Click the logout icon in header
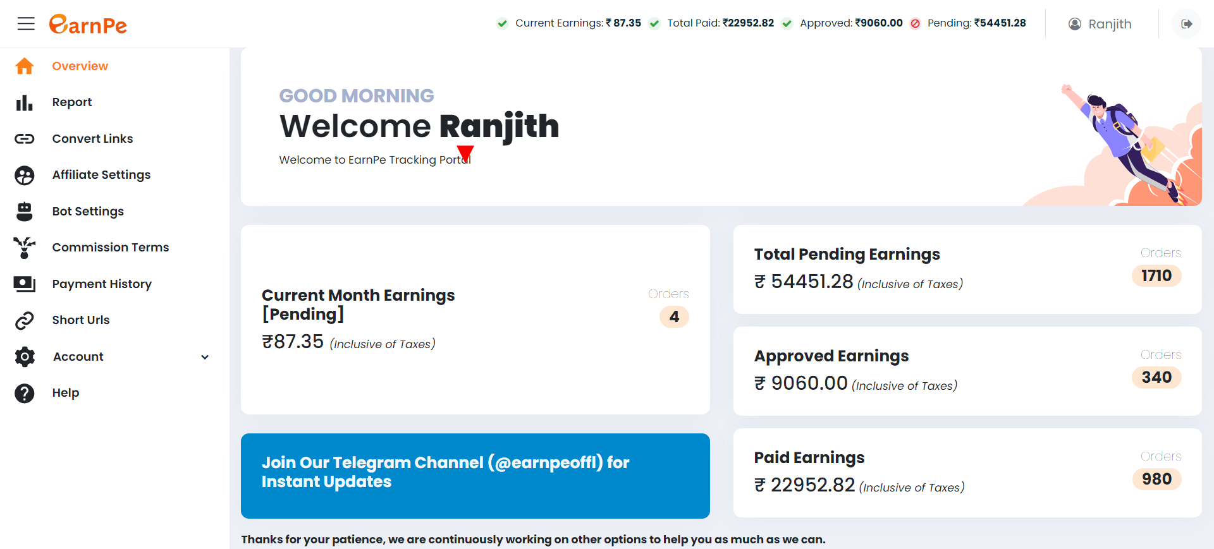The image size is (1214, 549). point(1186,24)
